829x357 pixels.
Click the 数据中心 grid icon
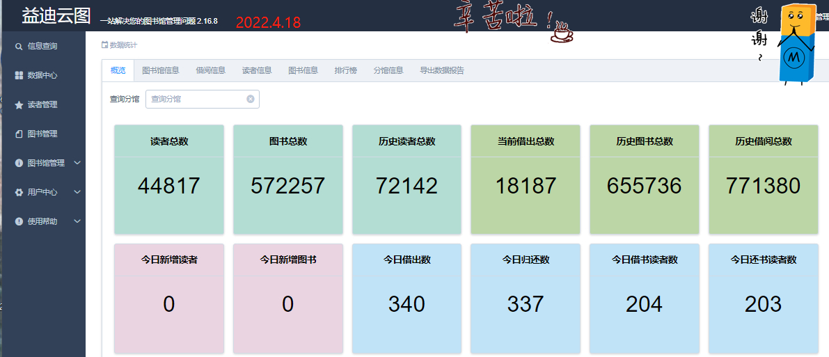19,75
